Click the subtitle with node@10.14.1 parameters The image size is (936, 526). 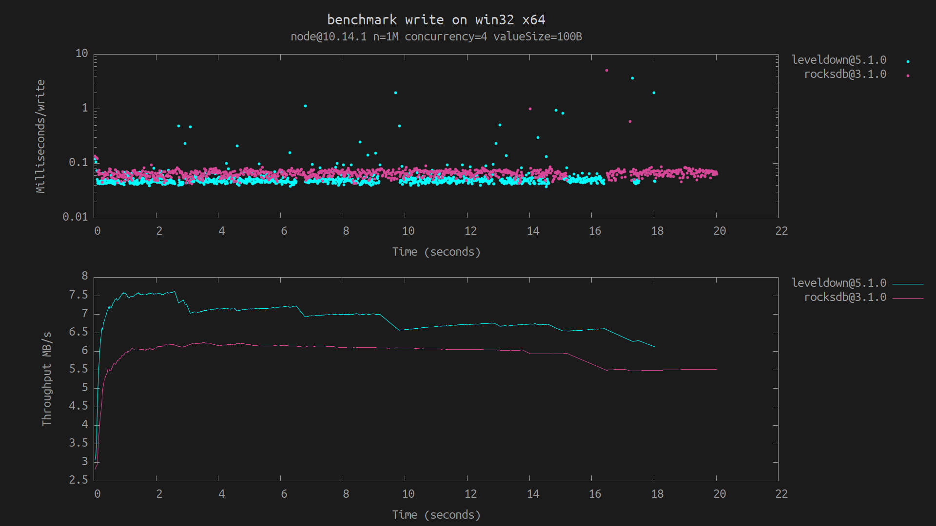[x=436, y=37]
